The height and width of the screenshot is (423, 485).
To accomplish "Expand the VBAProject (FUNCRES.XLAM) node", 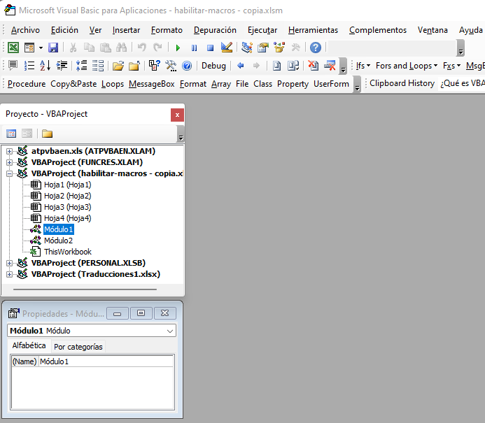I will (x=9, y=162).
